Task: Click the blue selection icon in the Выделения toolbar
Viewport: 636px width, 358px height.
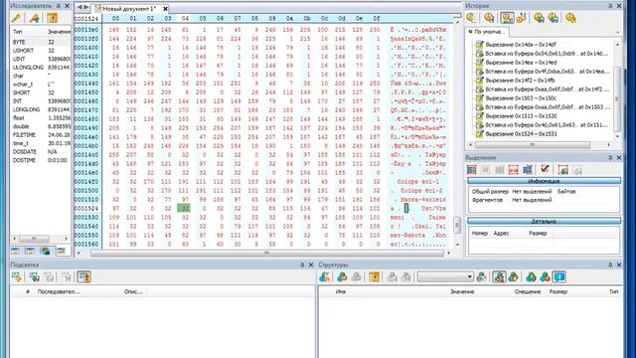Action: click(x=528, y=170)
